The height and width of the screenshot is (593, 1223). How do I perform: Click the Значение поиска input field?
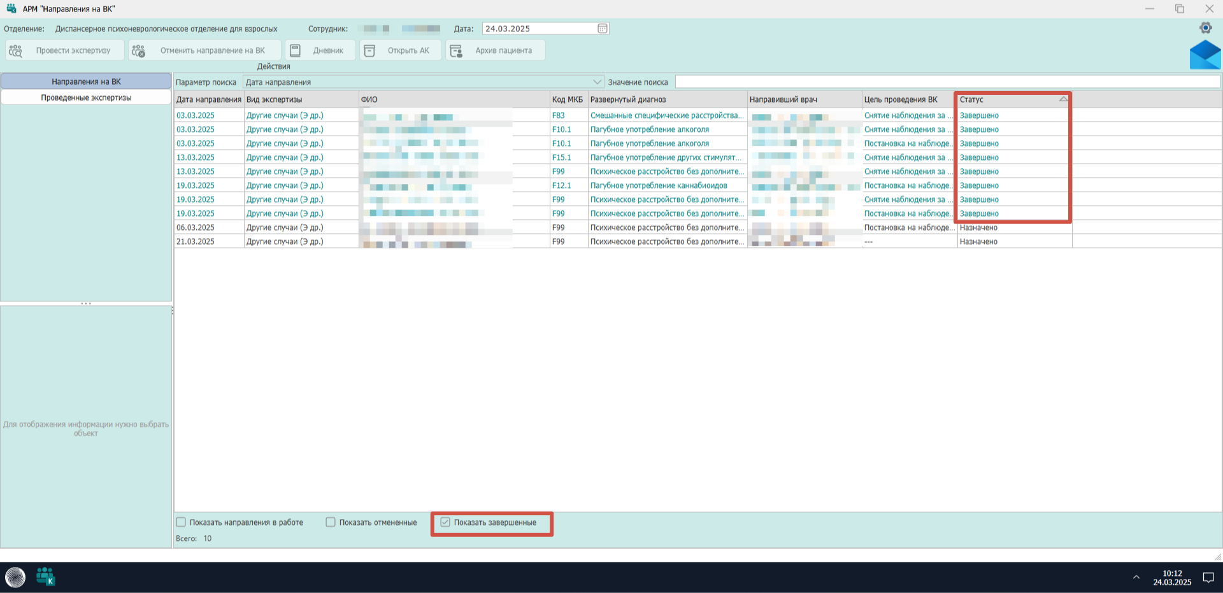947,82
